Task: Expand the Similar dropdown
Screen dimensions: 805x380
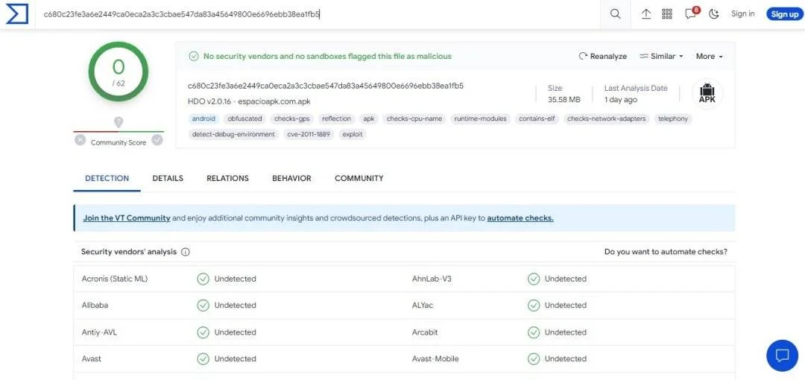Action: coord(661,57)
